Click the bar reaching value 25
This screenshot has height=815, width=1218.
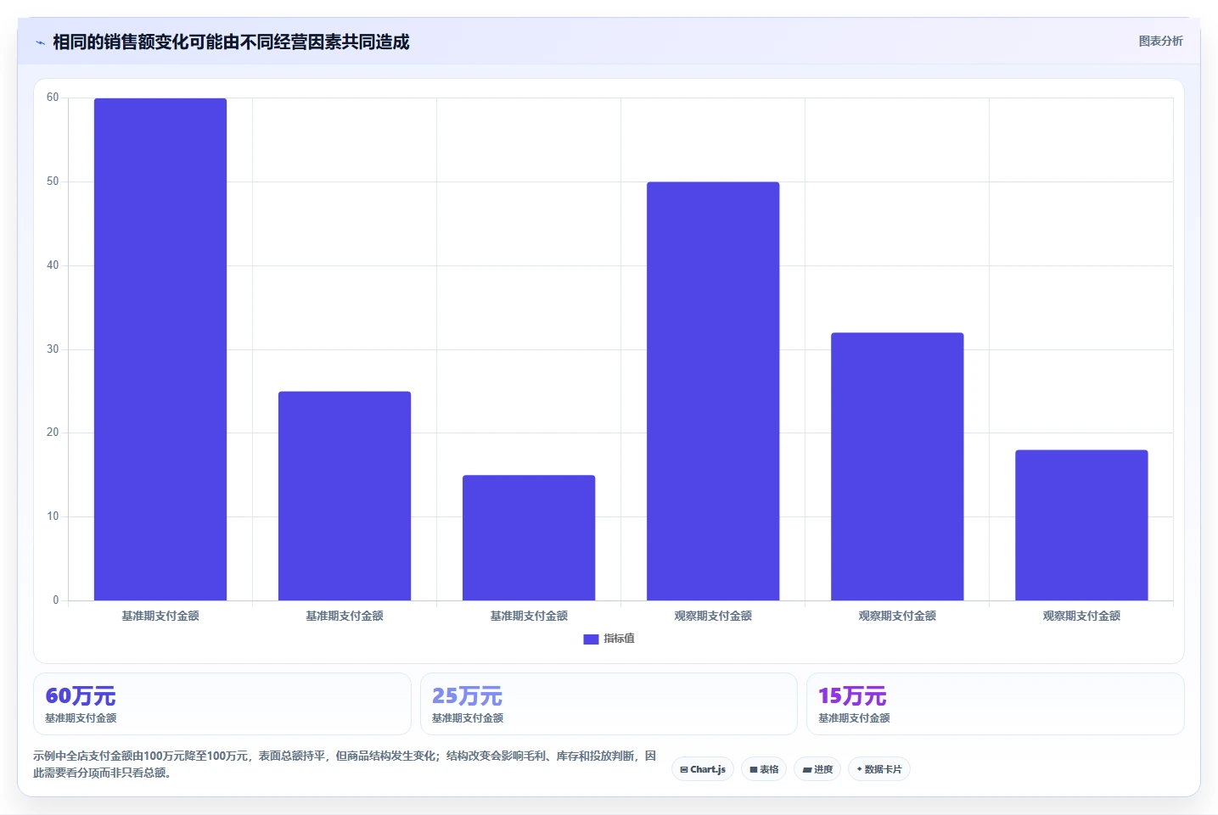(x=345, y=496)
